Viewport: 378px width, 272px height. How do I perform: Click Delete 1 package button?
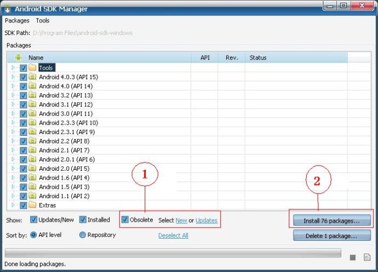pos(332,235)
